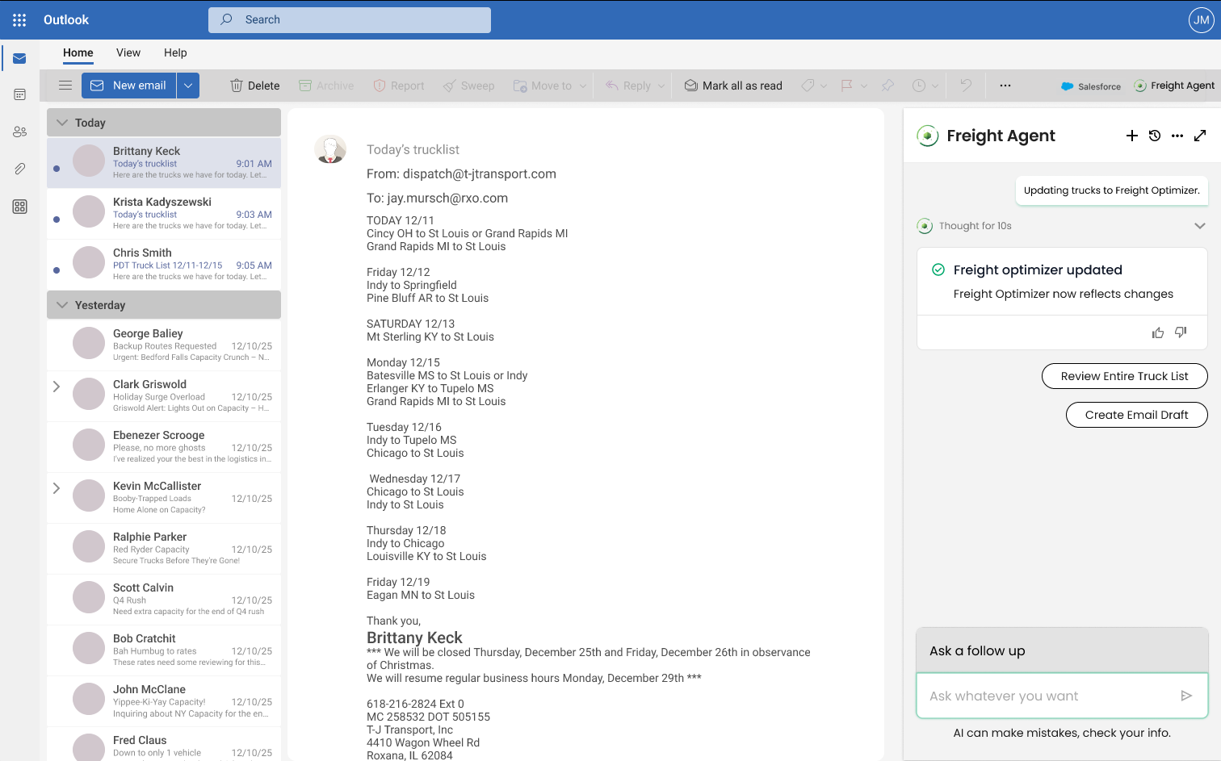This screenshot has height=761, width=1221.
Task: Click the Review Entire Truck List button
Action: point(1124,376)
